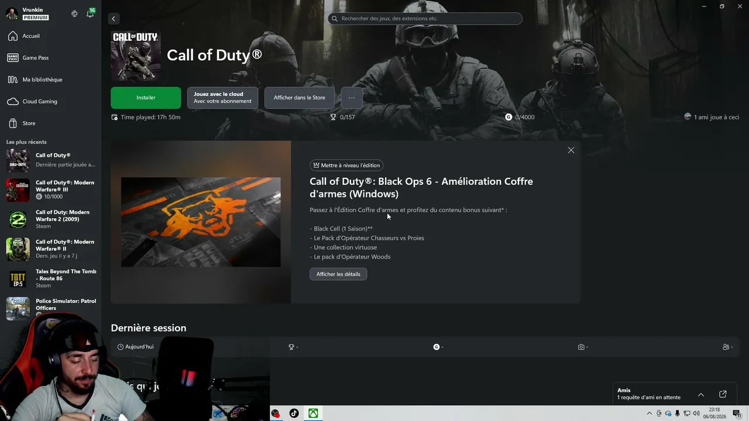Select Tales Beyond The Tomb - Route 86
The height and width of the screenshot is (421, 749).
50,279
